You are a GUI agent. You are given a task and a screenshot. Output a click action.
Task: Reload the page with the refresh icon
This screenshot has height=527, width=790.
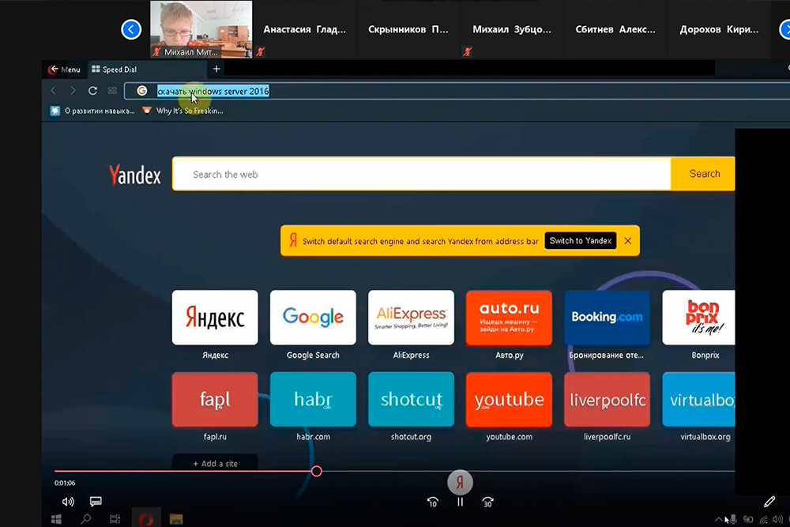(92, 91)
